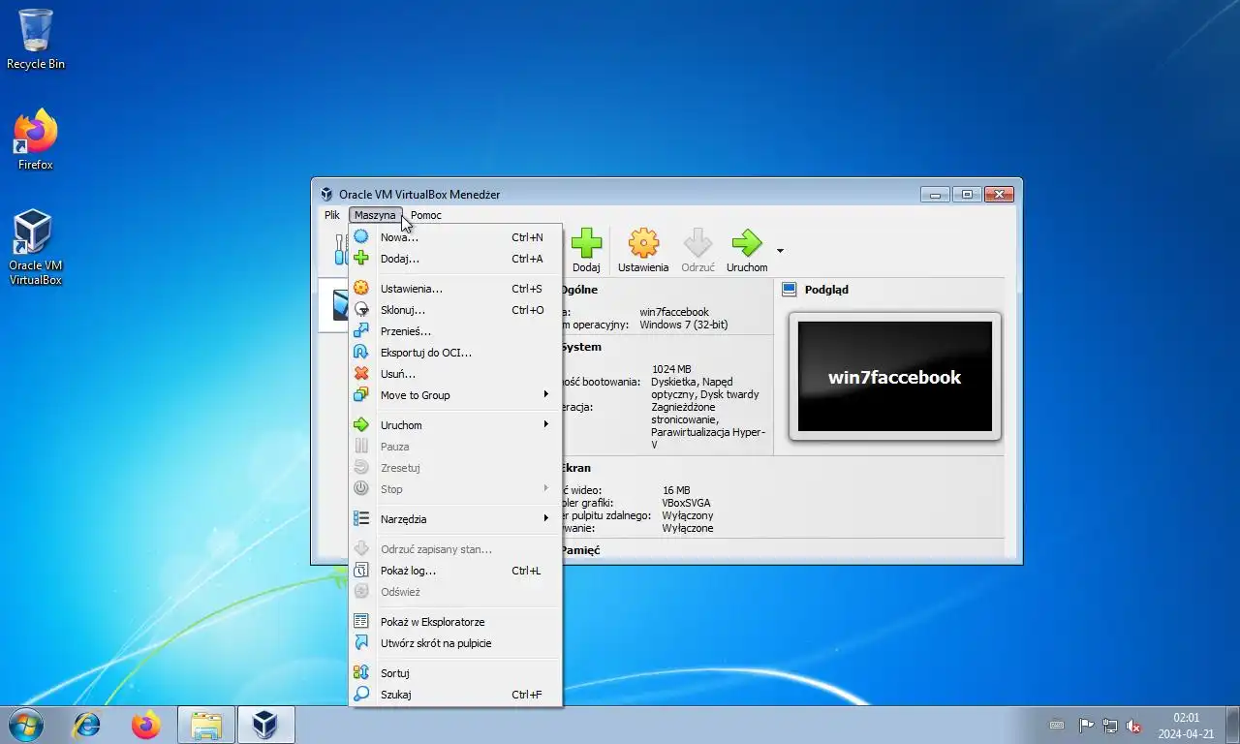This screenshot has height=744, width=1240.
Task: Click the red X Usuń icon
Action: coord(361,374)
